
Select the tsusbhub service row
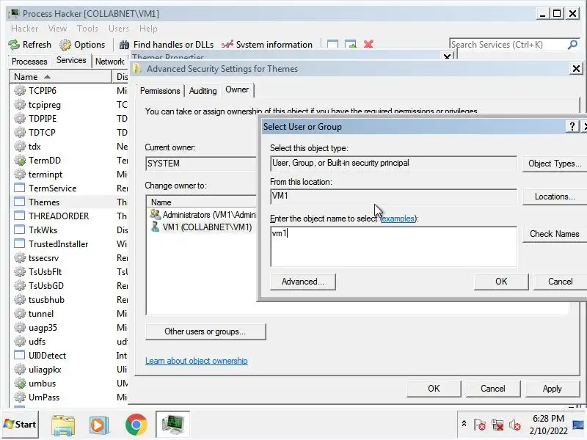[68, 300]
